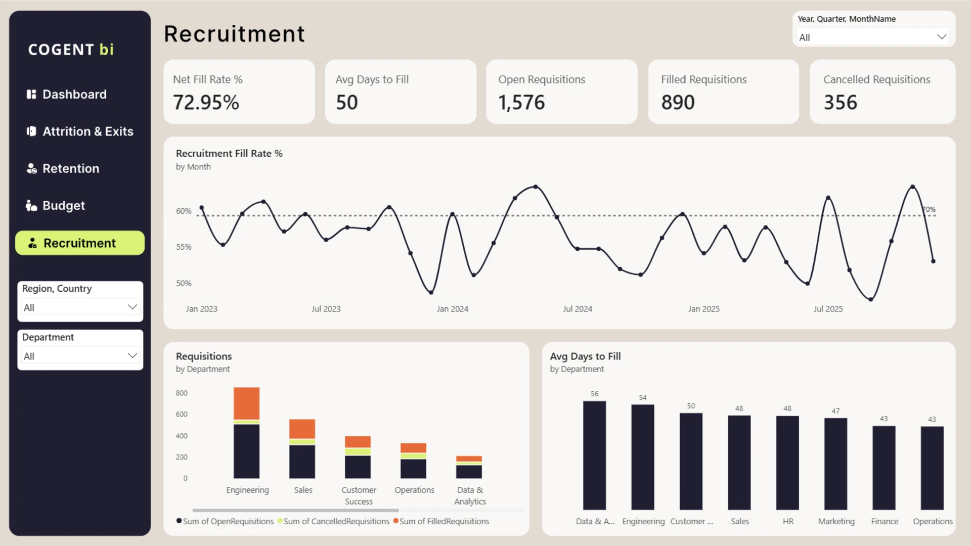Viewport: 971px width, 546px height.
Task: Click the Jan 2023 point on the fill rate line
Action: 202,208
